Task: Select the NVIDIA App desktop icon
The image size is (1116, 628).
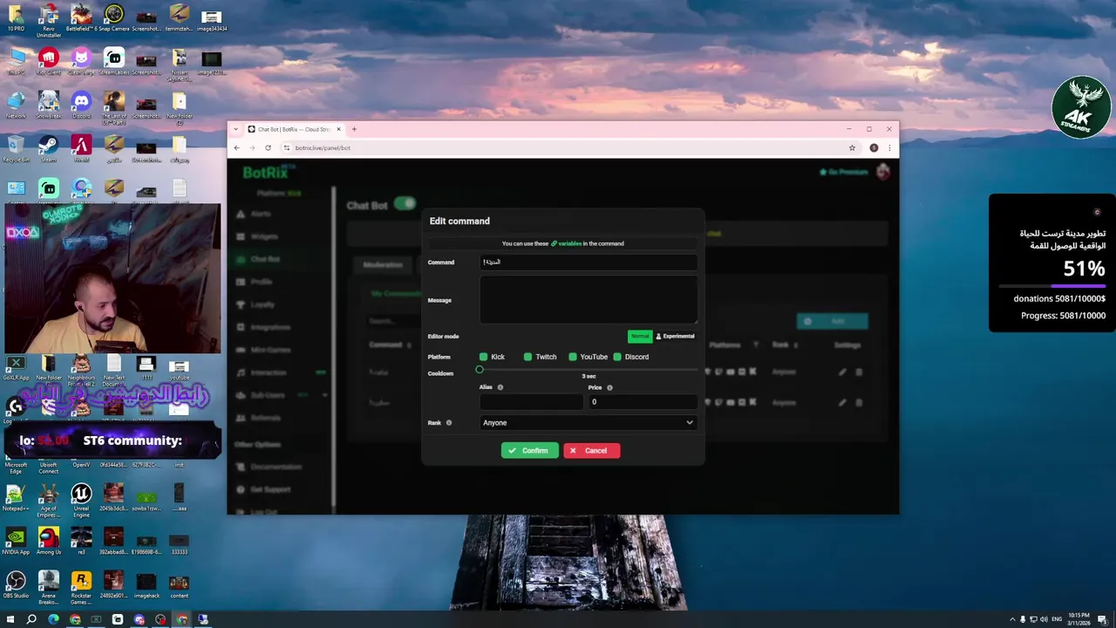Action: click(16, 542)
